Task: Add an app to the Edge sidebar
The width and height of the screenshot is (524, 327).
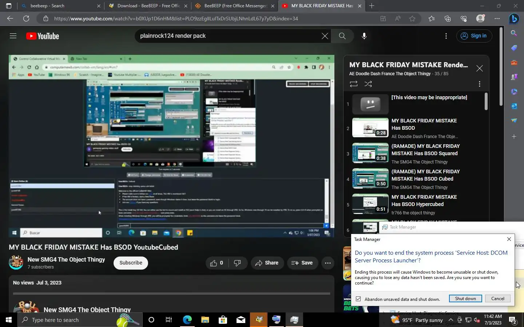Action: click(514, 137)
